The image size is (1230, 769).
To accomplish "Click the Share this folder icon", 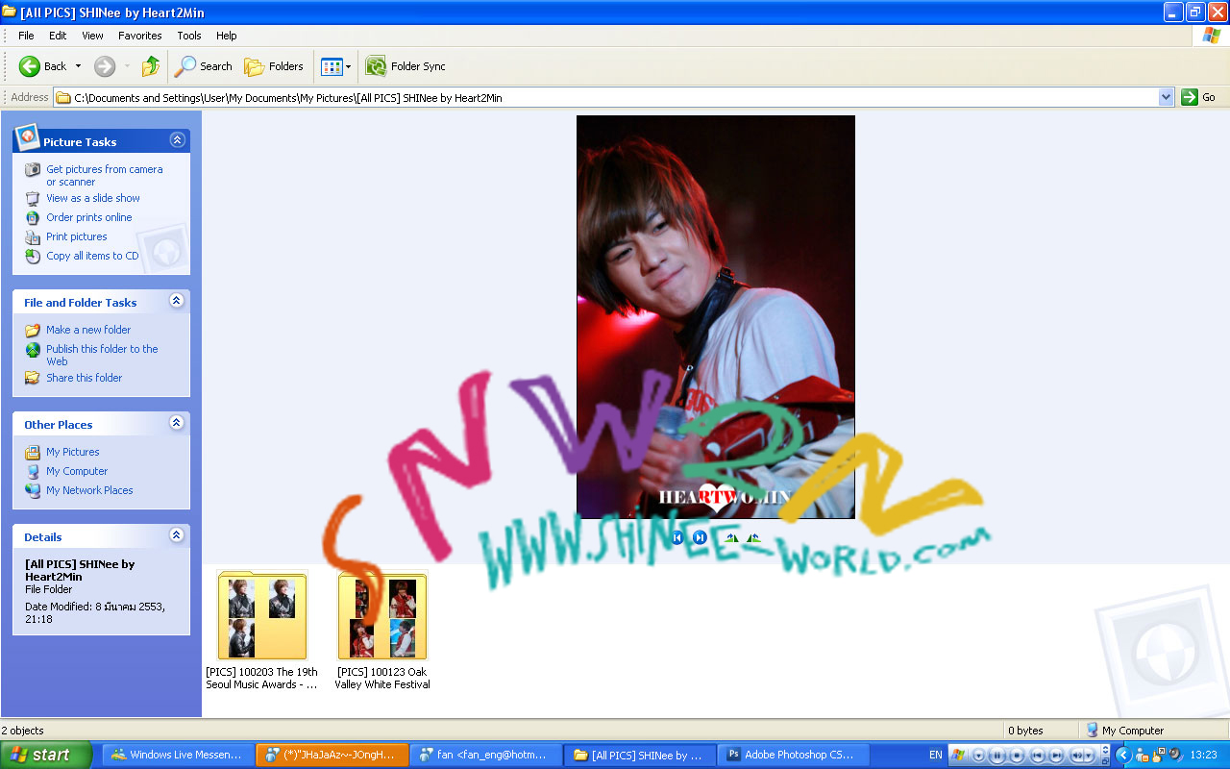I will point(33,378).
